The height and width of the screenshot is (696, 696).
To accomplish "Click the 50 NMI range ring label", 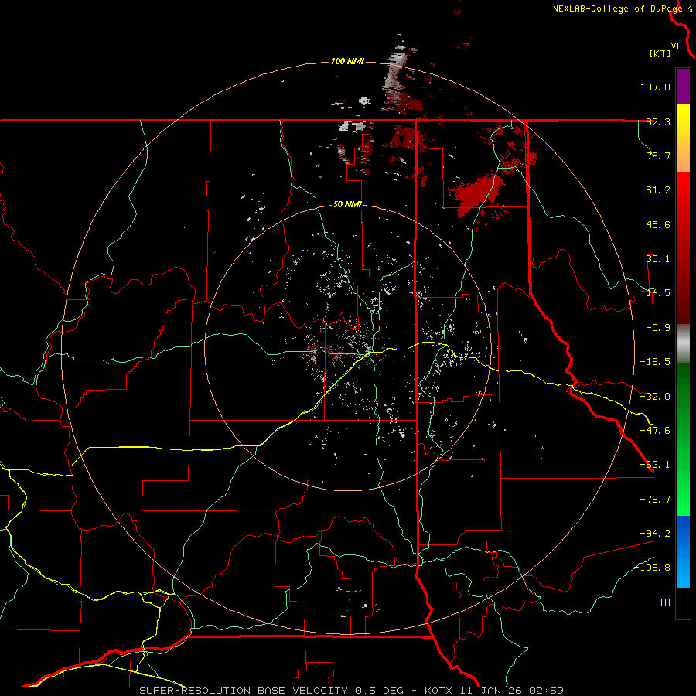I will pyautogui.click(x=347, y=205).
